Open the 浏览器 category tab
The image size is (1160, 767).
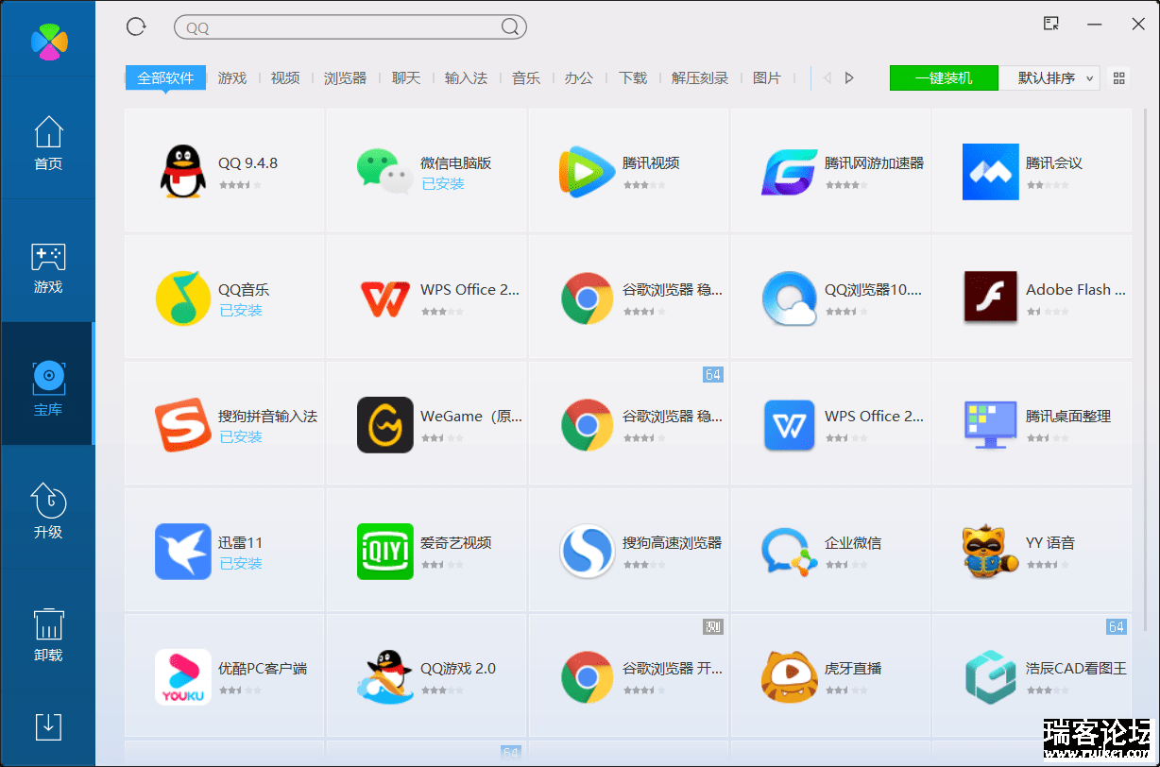[x=345, y=77]
